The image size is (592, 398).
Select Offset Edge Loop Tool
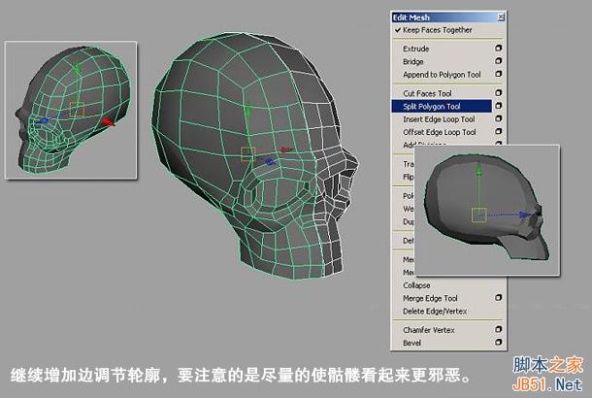(x=442, y=132)
